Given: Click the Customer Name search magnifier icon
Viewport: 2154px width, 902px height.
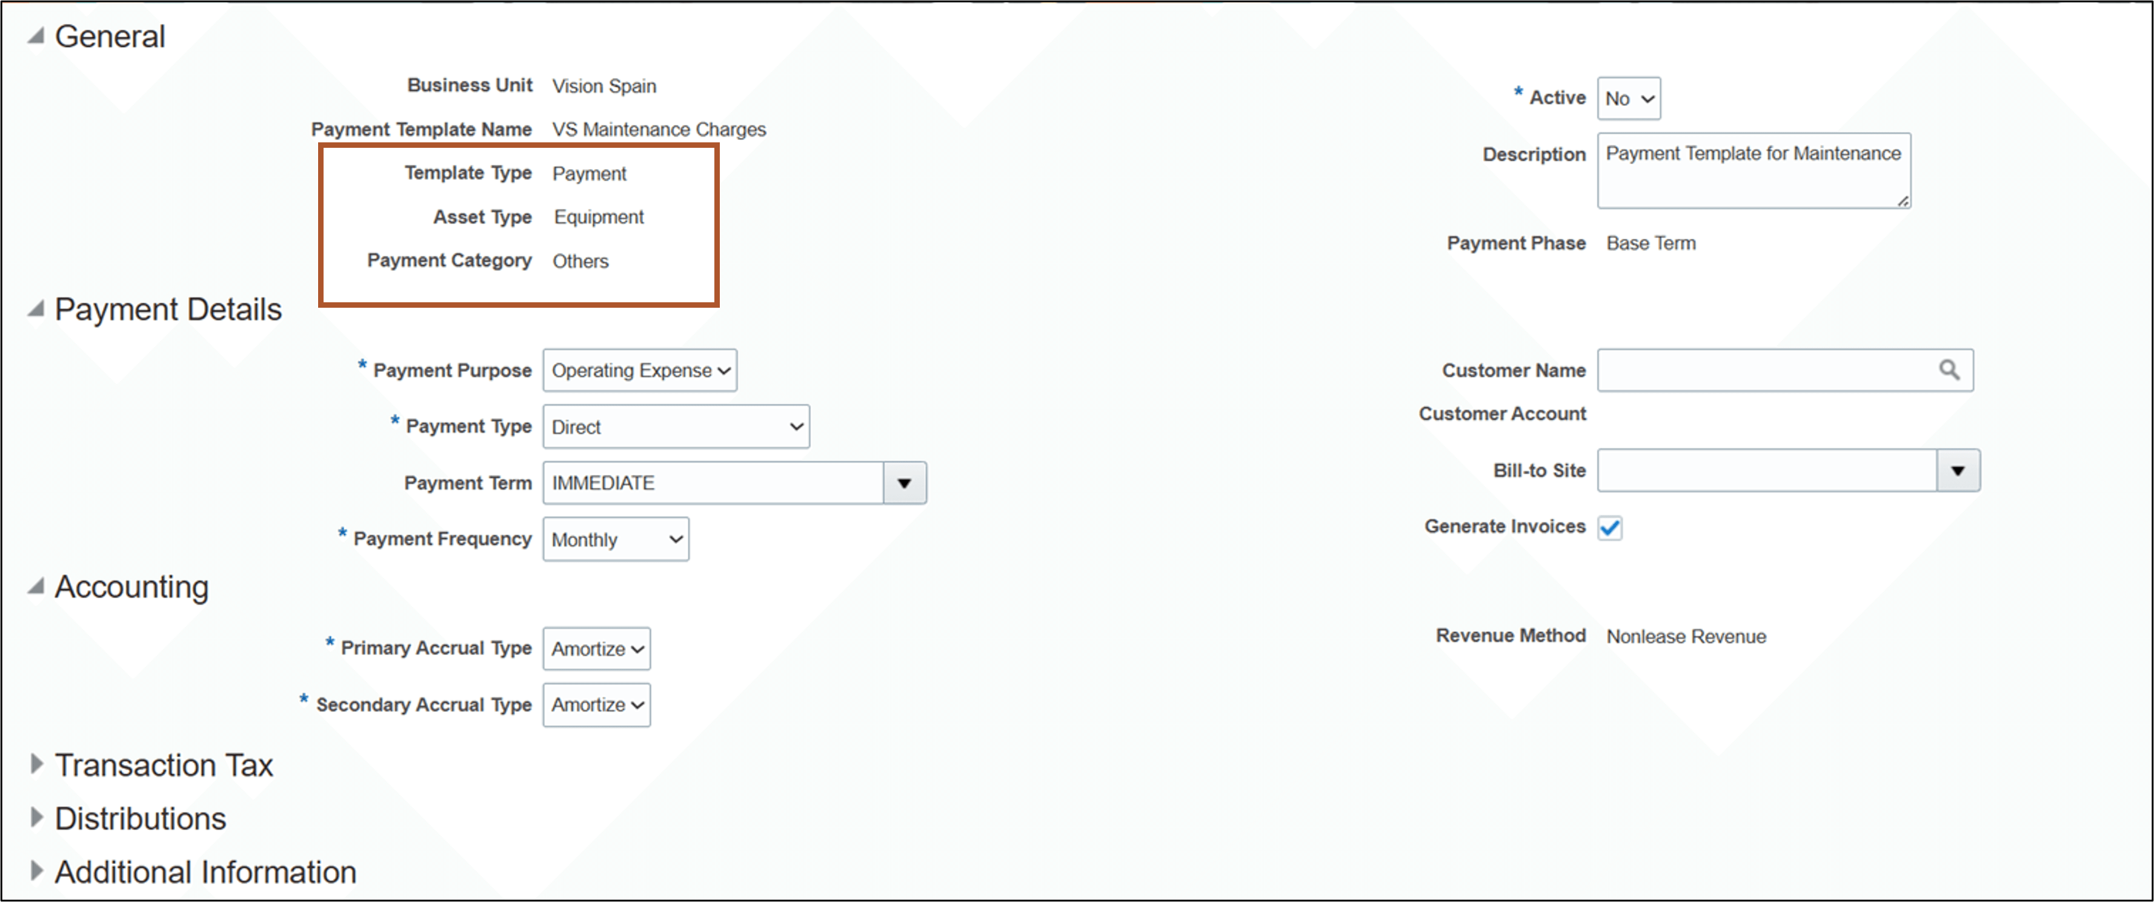Looking at the screenshot, I should [1949, 370].
